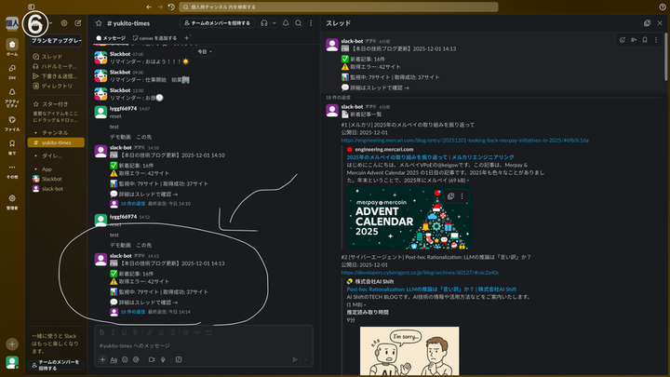The image size is (670, 377).
Task: Open huddle options dropdown arrow
Action: (275, 23)
